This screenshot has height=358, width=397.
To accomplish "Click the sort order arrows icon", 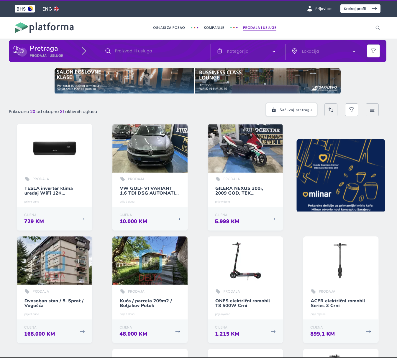I will click(x=331, y=110).
